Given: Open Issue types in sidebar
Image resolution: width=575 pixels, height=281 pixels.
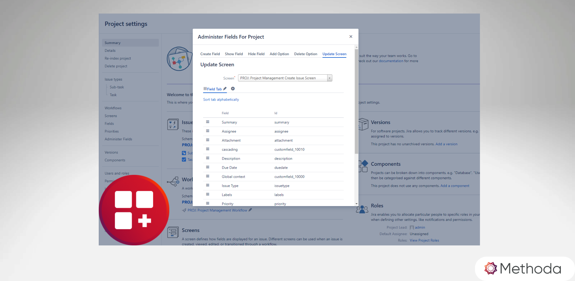Looking at the screenshot, I should [x=113, y=79].
